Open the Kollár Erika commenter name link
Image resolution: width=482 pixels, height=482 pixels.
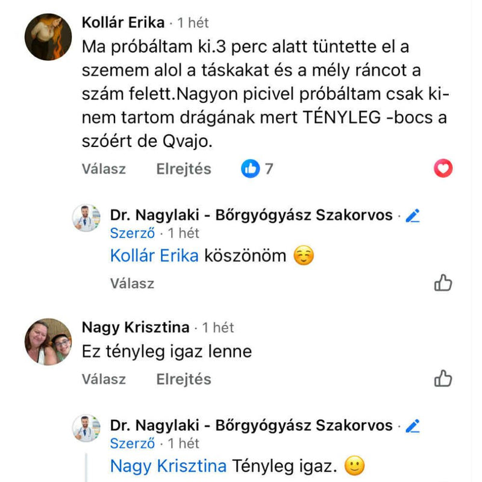pyautogui.click(x=123, y=23)
